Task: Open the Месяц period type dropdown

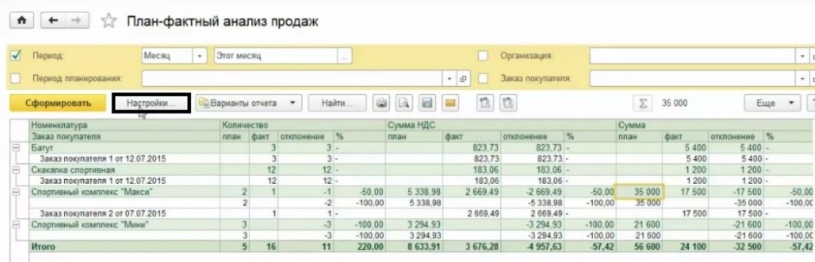Action: [x=200, y=56]
